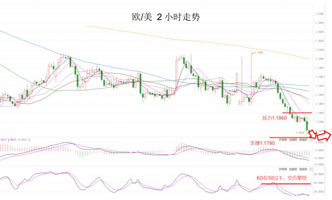Close the MACD indicator panel

coord(311,140)
